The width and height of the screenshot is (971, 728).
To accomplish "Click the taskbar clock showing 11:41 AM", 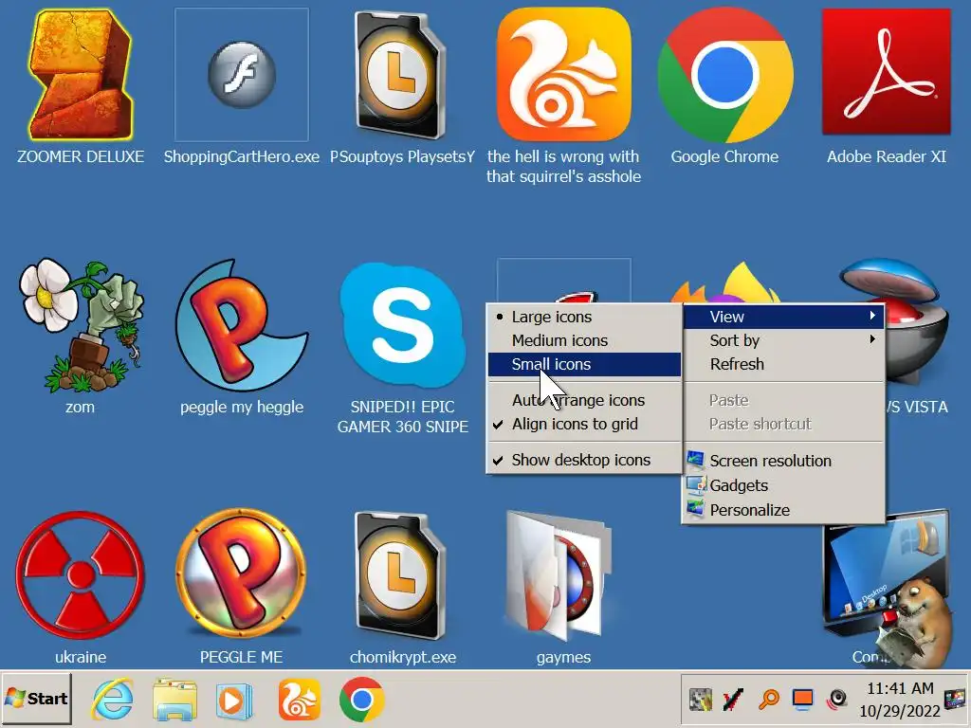I will [x=900, y=700].
